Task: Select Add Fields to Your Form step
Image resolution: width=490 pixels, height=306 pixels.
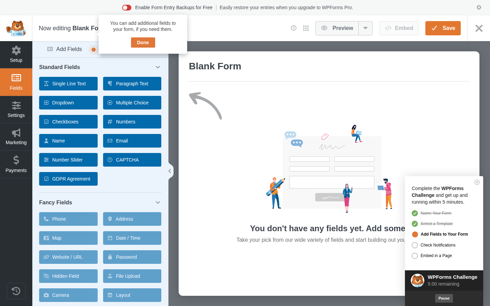Action: (444, 234)
